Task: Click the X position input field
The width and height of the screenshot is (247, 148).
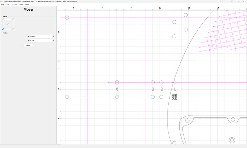Action: [41, 36]
